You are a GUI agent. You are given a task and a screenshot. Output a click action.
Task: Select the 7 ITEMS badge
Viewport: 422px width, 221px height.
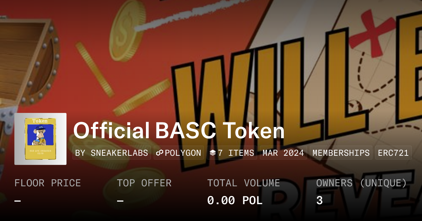click(232, 153)
